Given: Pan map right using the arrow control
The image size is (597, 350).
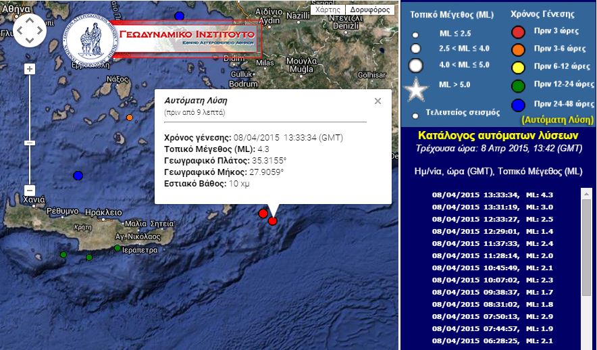Looking at the screenshot, I should [x=39, y=30].
